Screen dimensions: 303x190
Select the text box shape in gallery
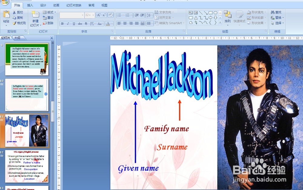(191, 13)
